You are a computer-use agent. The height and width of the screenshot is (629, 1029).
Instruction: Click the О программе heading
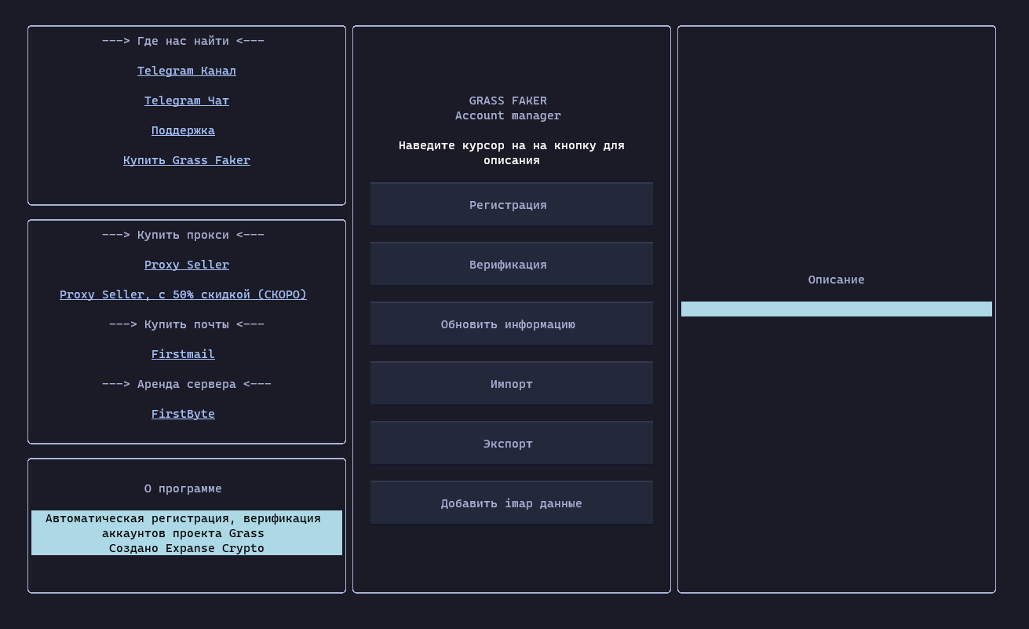pyautogui.click(x=183, y=488)
